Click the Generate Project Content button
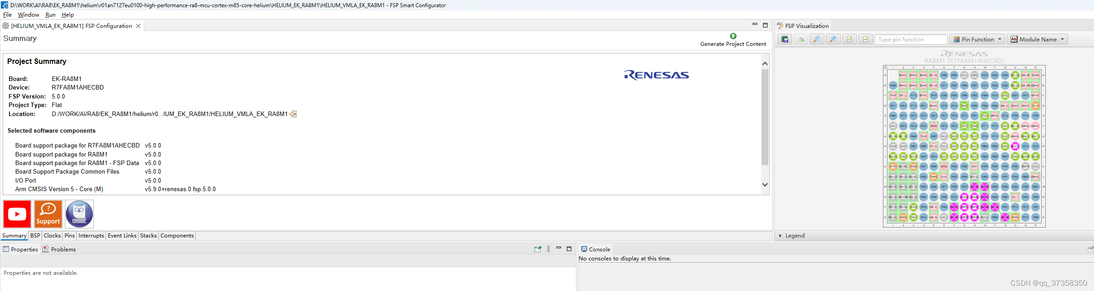 [x=733, y=40]
